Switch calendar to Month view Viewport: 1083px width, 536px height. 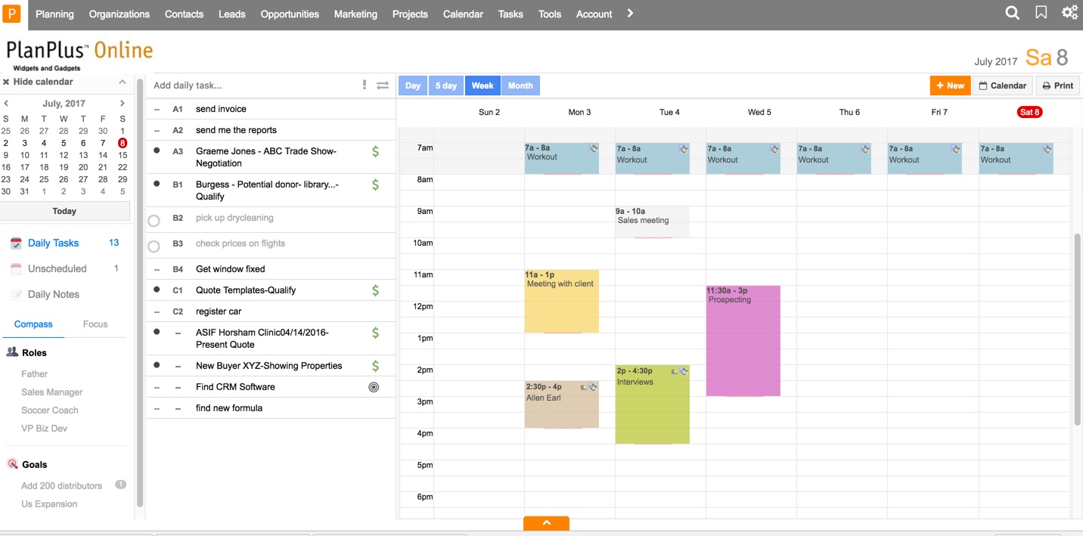click(x=520, y=85)
